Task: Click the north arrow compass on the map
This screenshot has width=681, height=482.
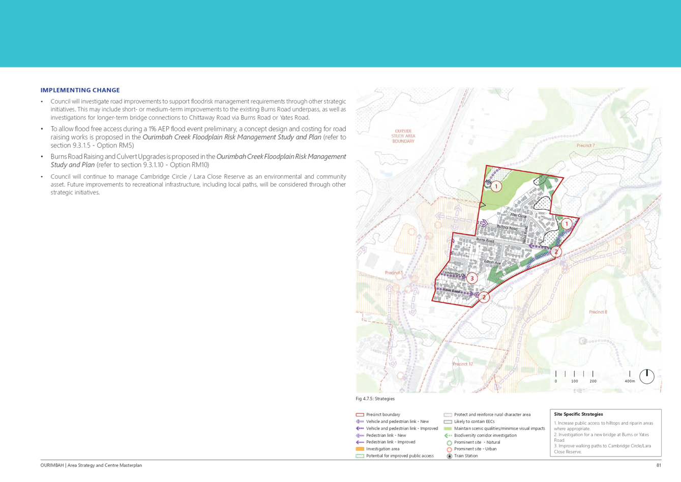Action: tap(646, 376)
